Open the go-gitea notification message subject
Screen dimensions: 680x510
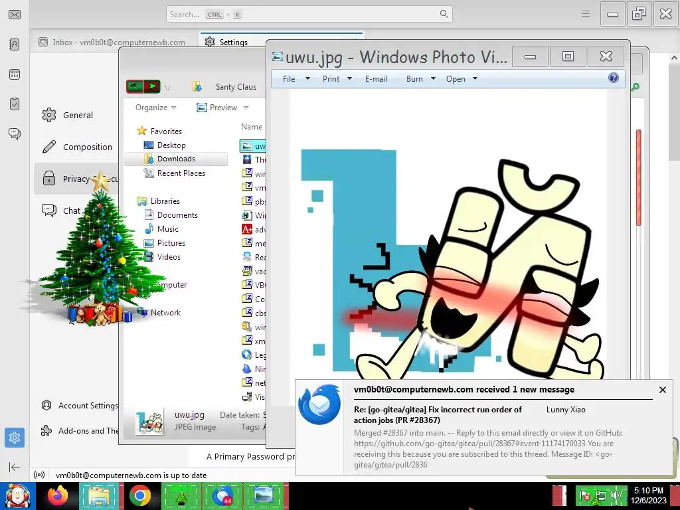click(x=438, y=414)
